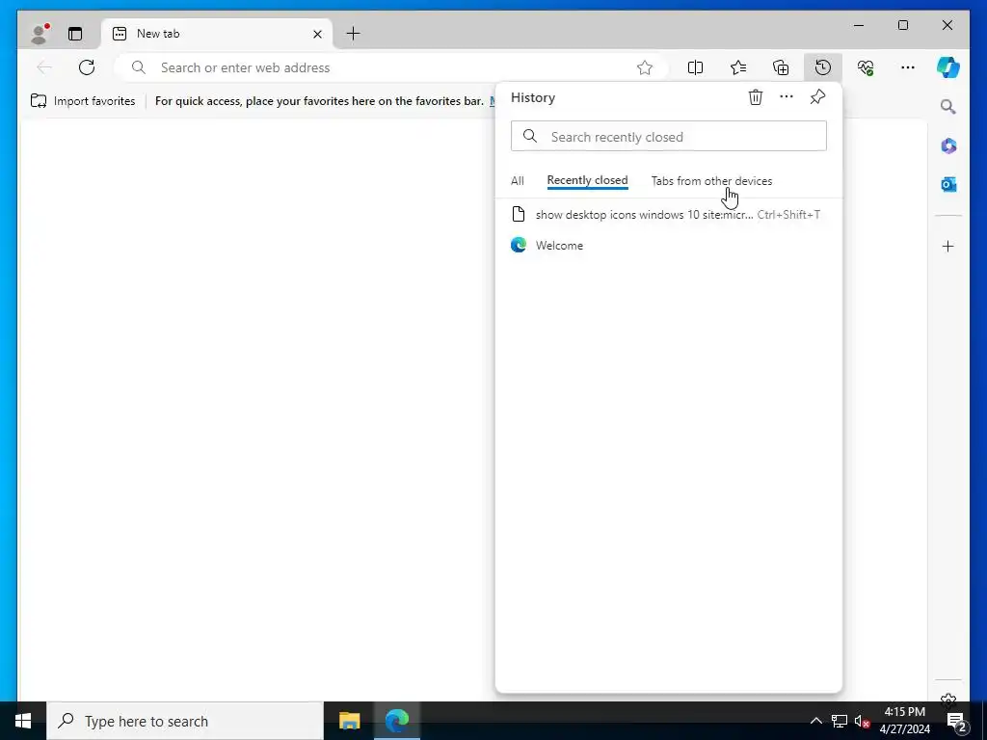This screenshot has height=740, width=987.
Task: Focus the Search or enter web address bar
Action: pyautogui.click(x=390, y=67)
